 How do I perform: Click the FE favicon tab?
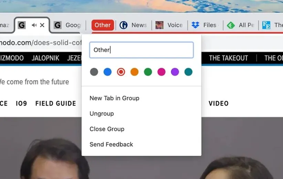point(266,25)
